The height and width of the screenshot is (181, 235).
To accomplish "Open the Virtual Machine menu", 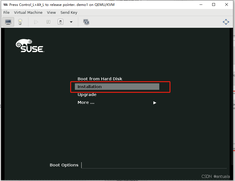I will pyautogui.click(x=28, y=12).
